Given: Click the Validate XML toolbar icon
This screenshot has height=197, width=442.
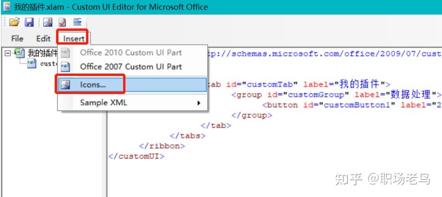Looking at the screenshot, I should [x=62, y=22].
